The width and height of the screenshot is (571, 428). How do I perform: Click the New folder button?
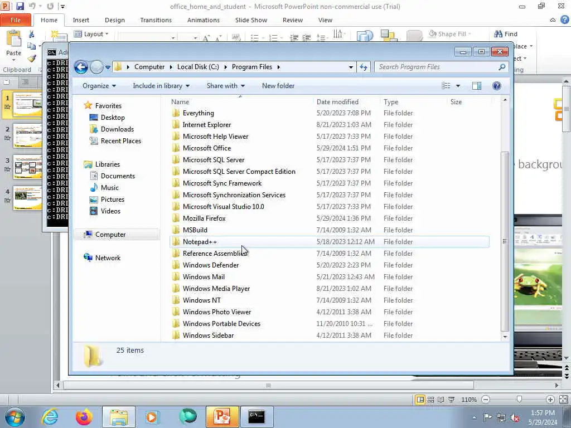[x=278, y=86]
